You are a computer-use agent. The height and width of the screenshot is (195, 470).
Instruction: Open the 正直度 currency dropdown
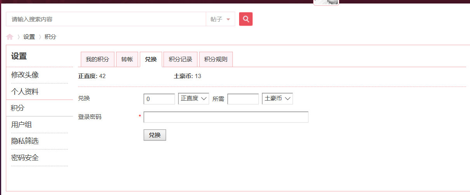(x=194, y=99)
